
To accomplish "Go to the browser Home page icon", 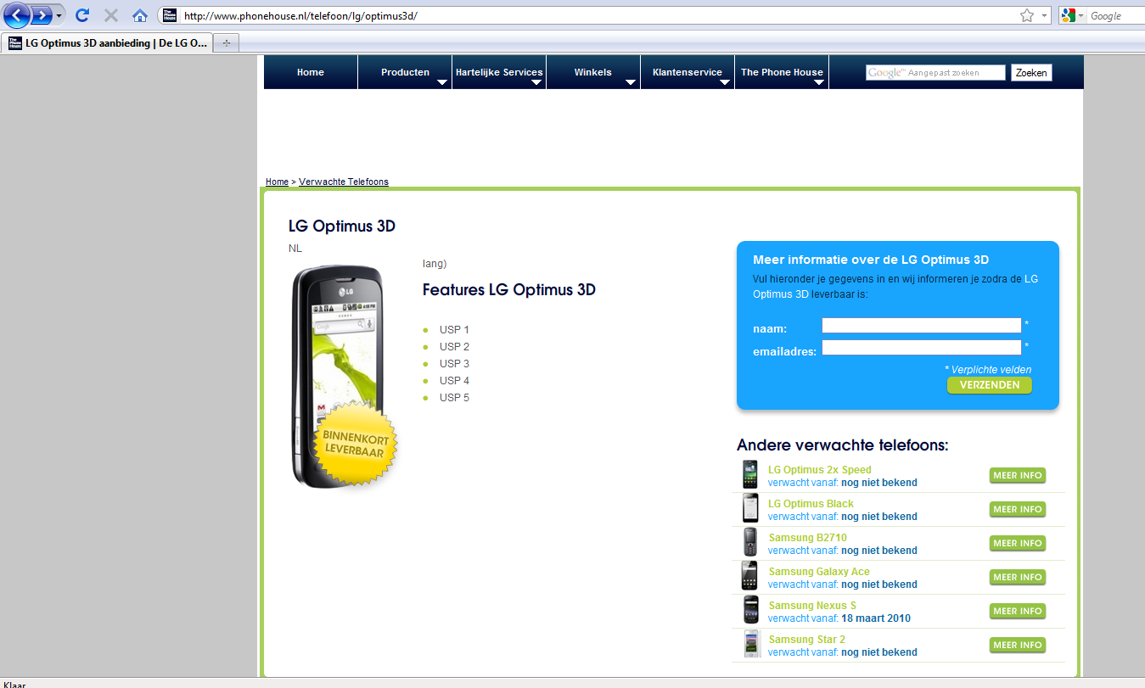I will click(x=140, y=15).
